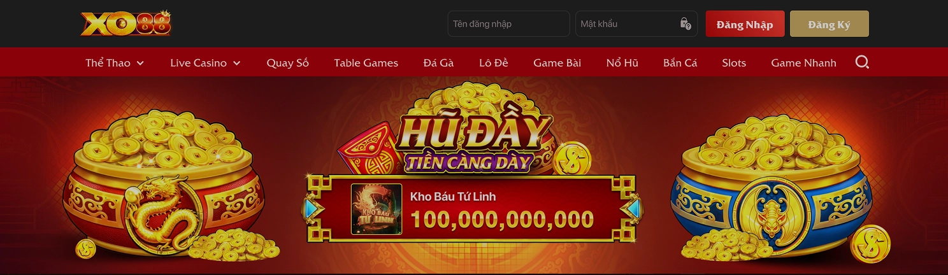Open Kho Báu Tứ Linh game thumbnail
This screenshot has width=948, height=275.
[377, 209]
